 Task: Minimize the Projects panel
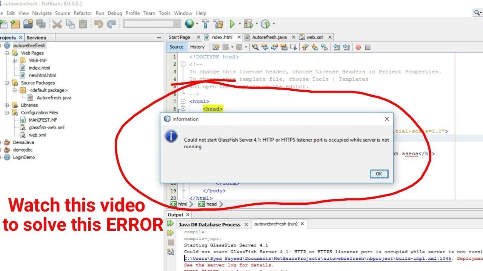(159, 38)
